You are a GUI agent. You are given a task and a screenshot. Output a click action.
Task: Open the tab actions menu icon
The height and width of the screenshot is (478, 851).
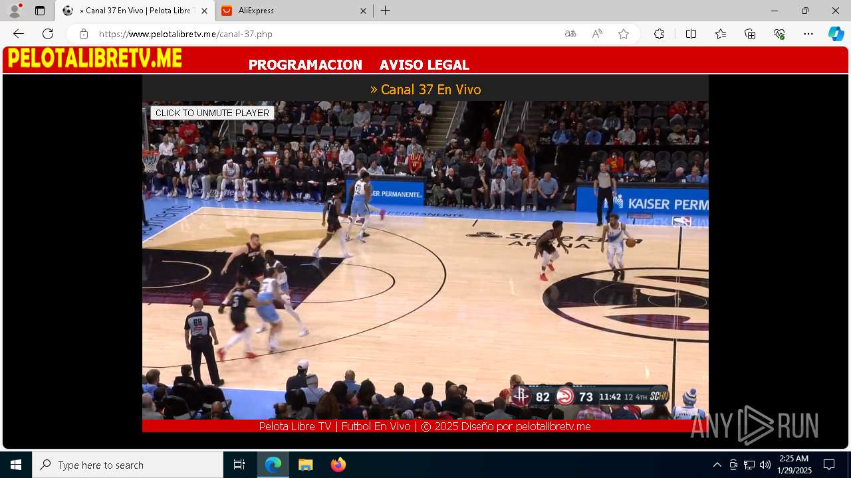40,11
